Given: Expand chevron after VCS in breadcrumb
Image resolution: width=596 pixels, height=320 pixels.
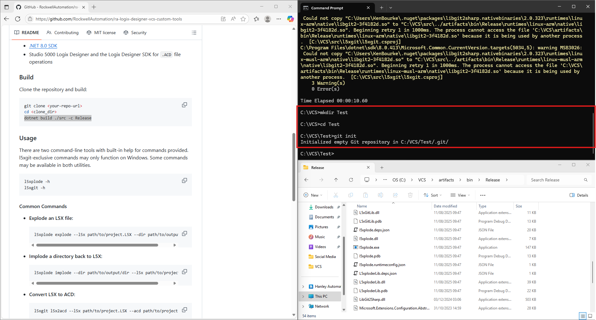Looking at the screenshot, I should pyautogui.click(x=432, y=180).
